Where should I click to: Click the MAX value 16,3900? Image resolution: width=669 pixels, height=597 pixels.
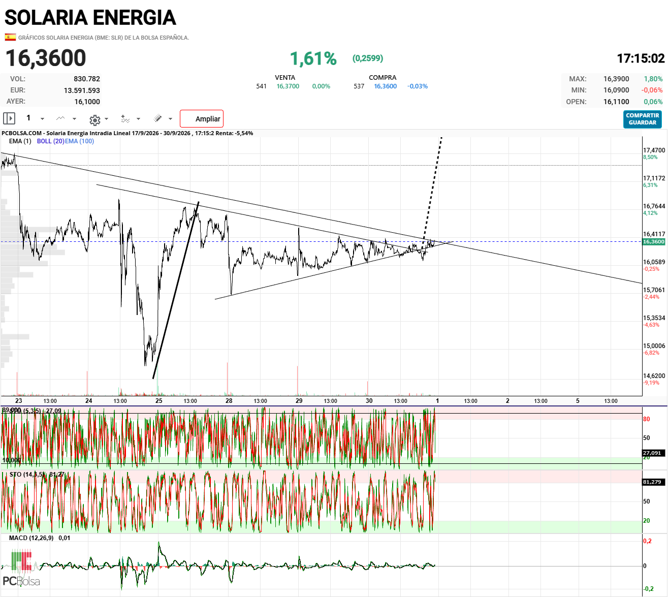[616, 79]
